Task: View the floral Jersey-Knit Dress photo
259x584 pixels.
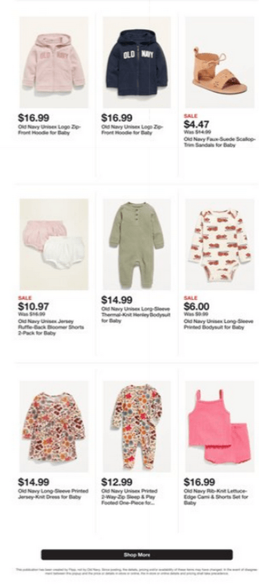Action: pos(54,426)
